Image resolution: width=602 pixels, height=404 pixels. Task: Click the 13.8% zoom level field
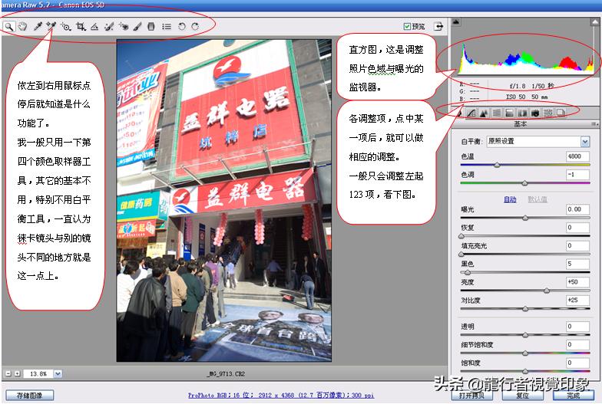(x=38, y=374)
